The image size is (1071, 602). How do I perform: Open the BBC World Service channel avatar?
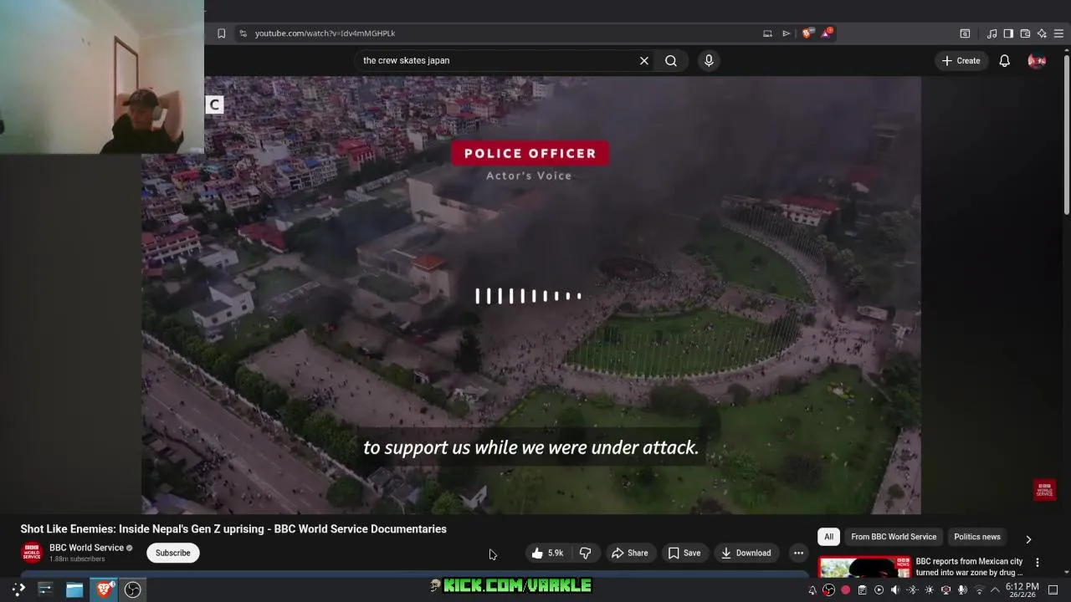pyautogui.click(x=32, y=553)
